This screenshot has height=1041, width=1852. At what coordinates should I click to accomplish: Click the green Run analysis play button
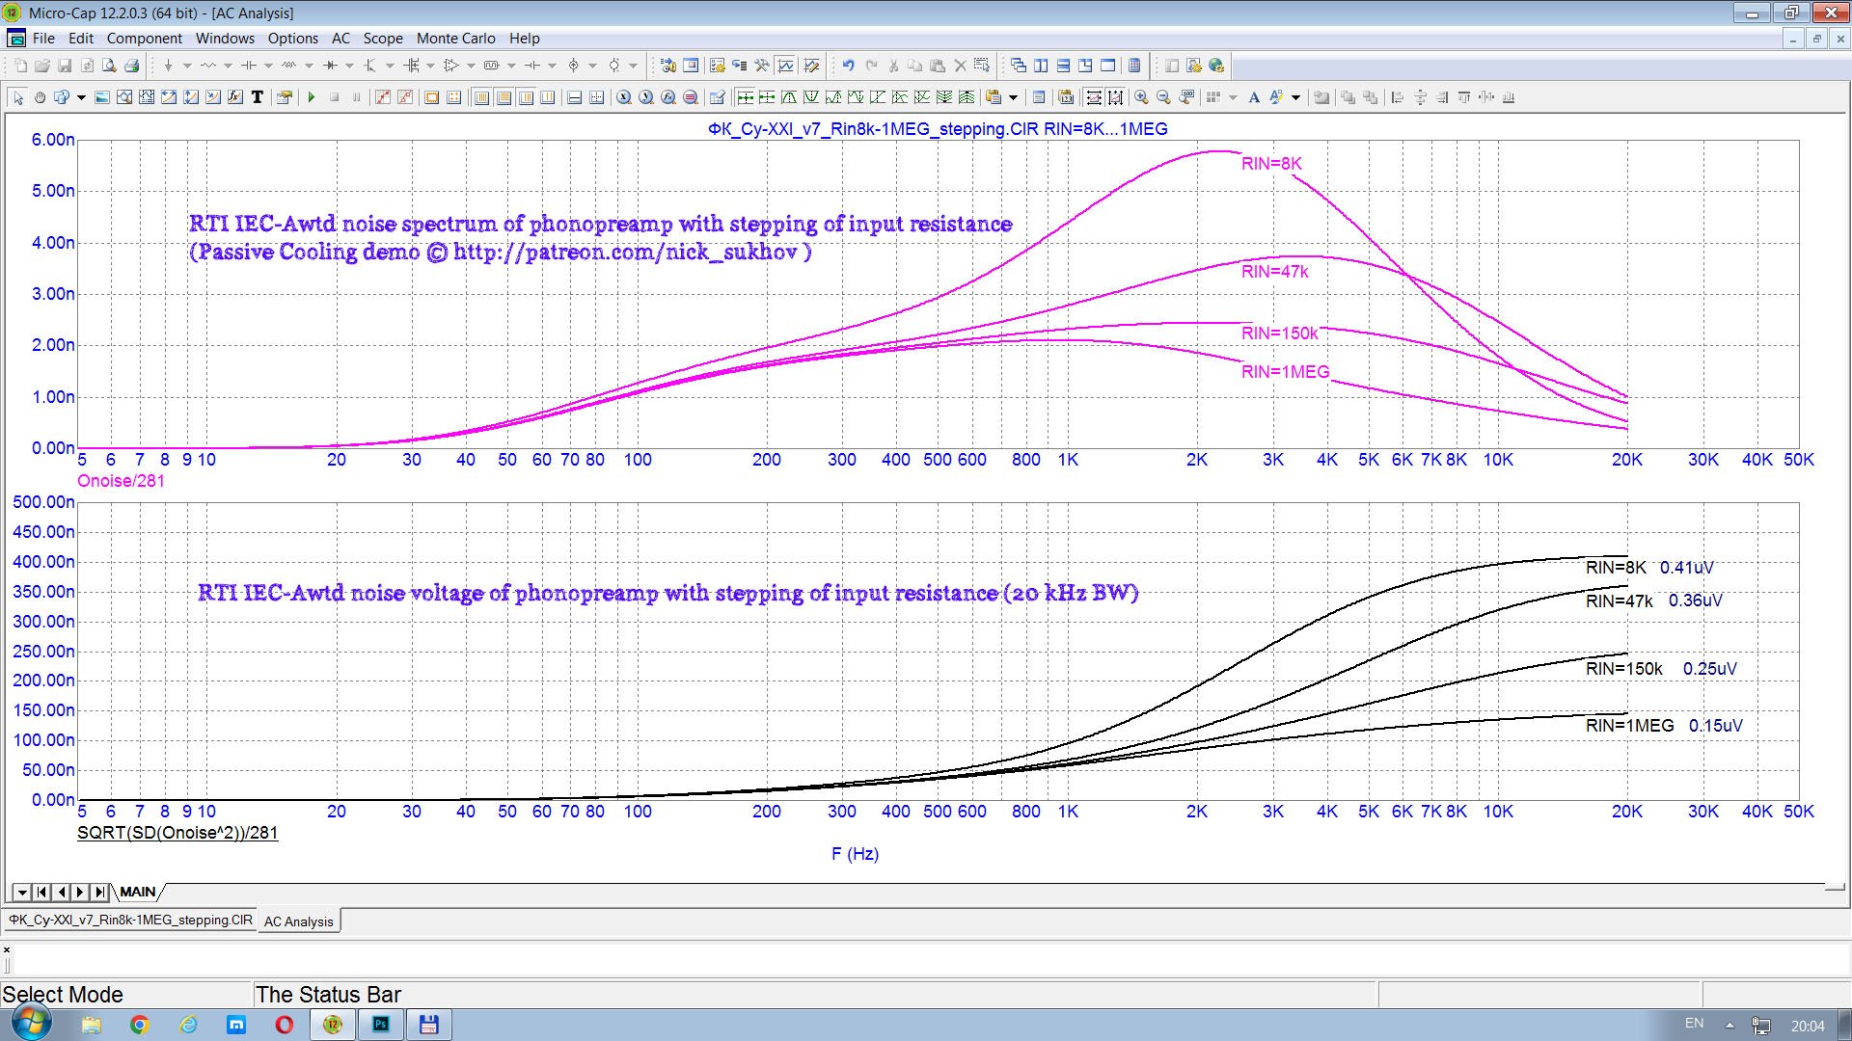[x=312, y=97]
